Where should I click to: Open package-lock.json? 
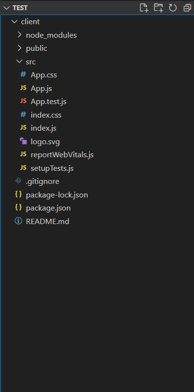[57, 195]
